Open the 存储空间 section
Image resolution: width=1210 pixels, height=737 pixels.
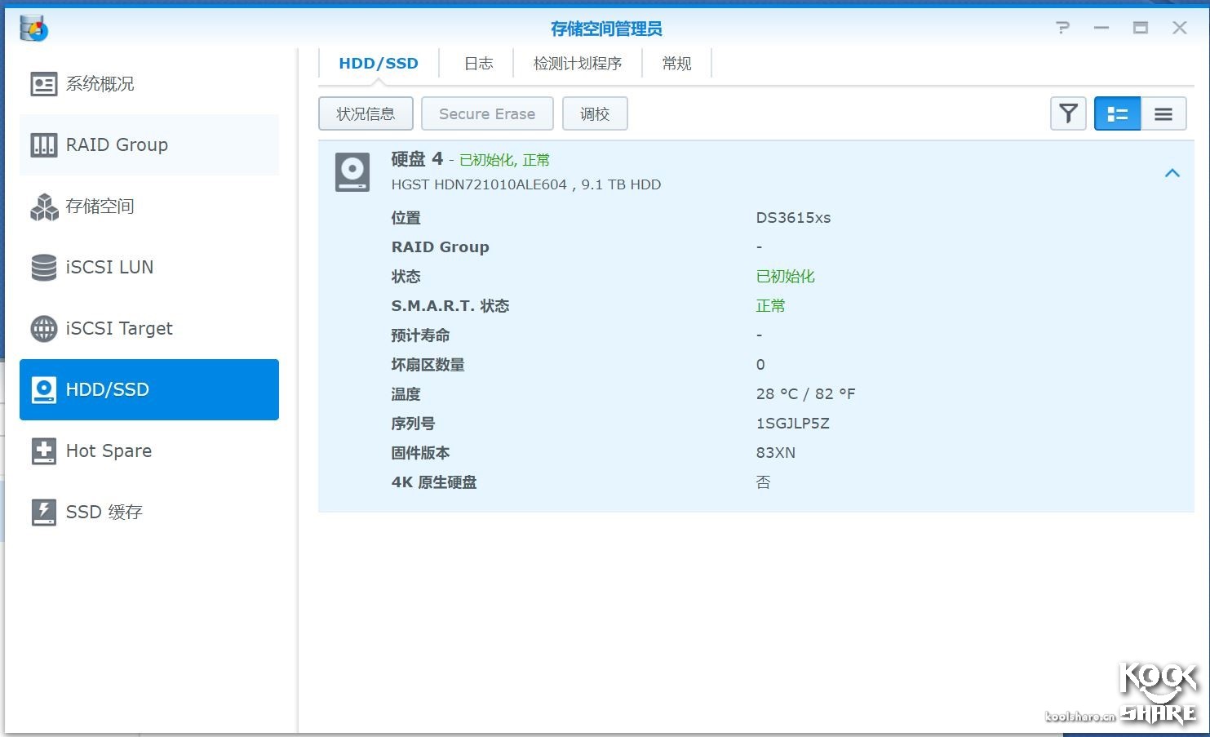coord(99,206)
